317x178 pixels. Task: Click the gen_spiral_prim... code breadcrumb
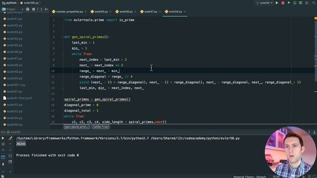77,127
